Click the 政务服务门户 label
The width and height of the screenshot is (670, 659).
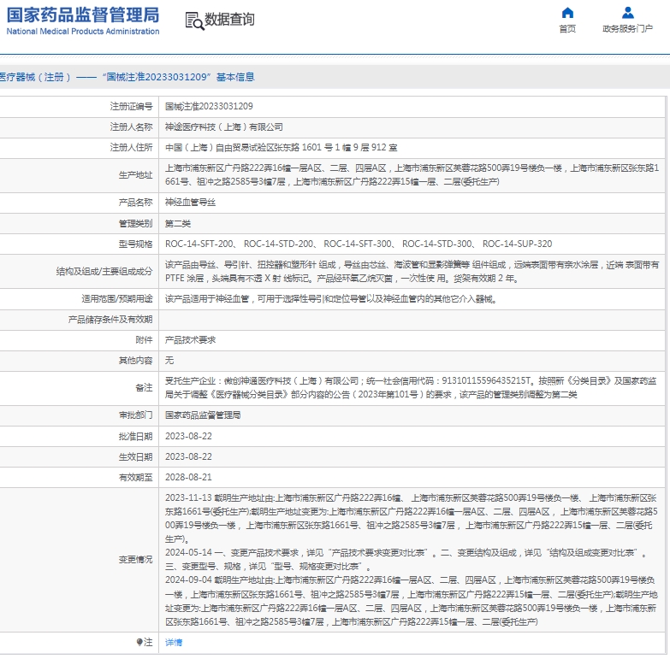tap(627, 28)
